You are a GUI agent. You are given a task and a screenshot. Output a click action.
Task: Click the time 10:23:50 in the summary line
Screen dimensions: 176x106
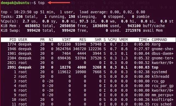click(x=23, y=12)
